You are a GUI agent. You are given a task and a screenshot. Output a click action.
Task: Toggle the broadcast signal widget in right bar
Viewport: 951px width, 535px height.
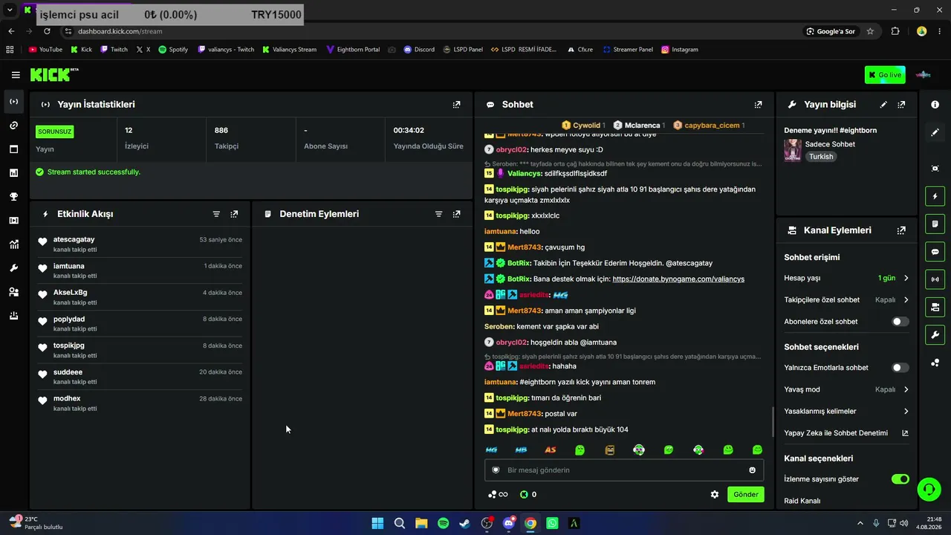[935, 279]
